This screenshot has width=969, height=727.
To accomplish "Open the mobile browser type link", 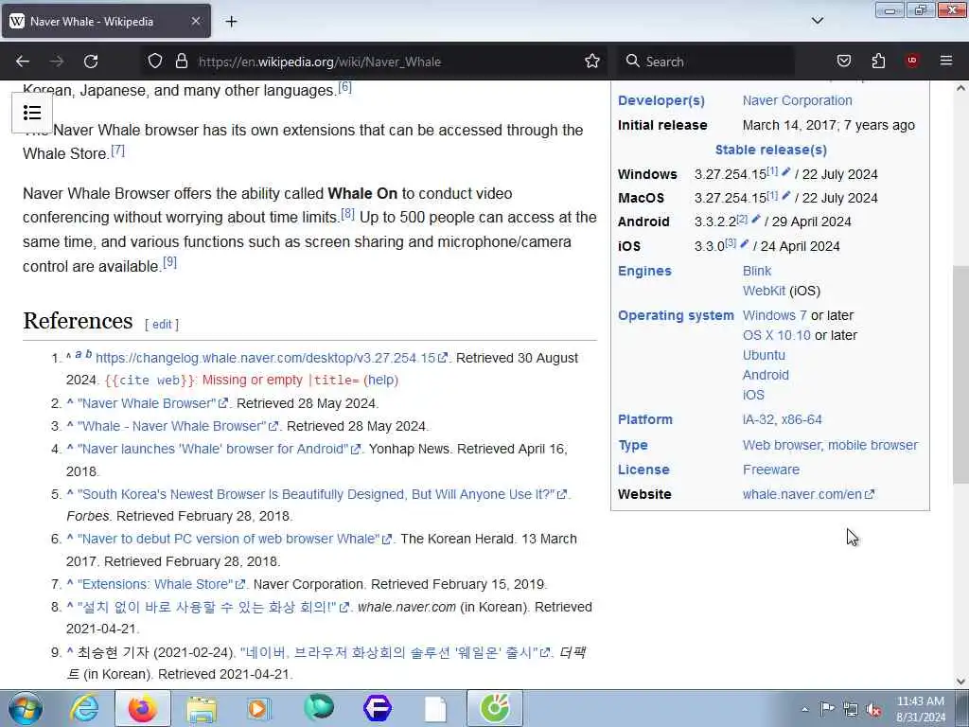I will 873,445.
